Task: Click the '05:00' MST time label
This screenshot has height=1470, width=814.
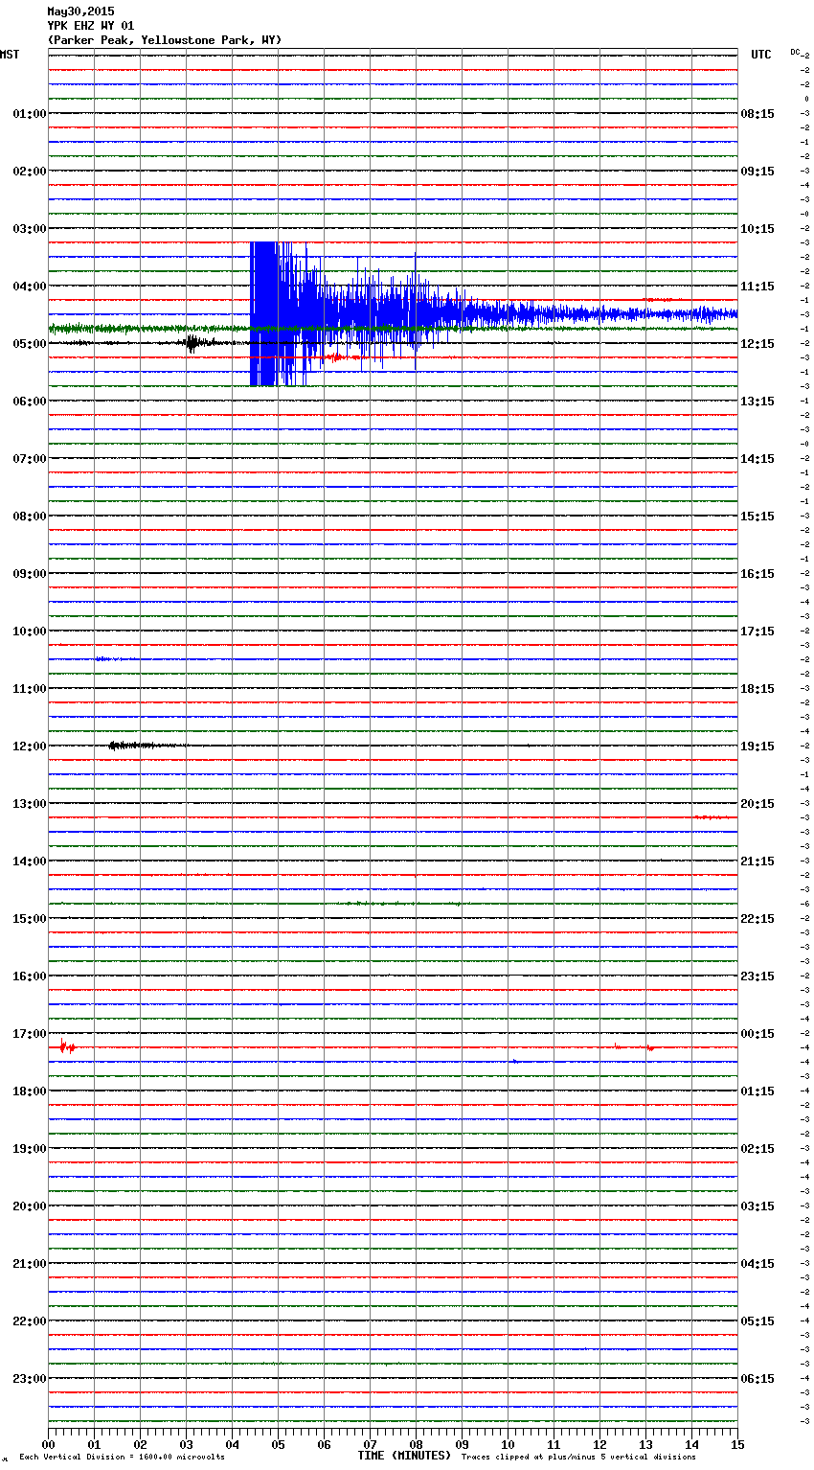Action: click(29, 343)
